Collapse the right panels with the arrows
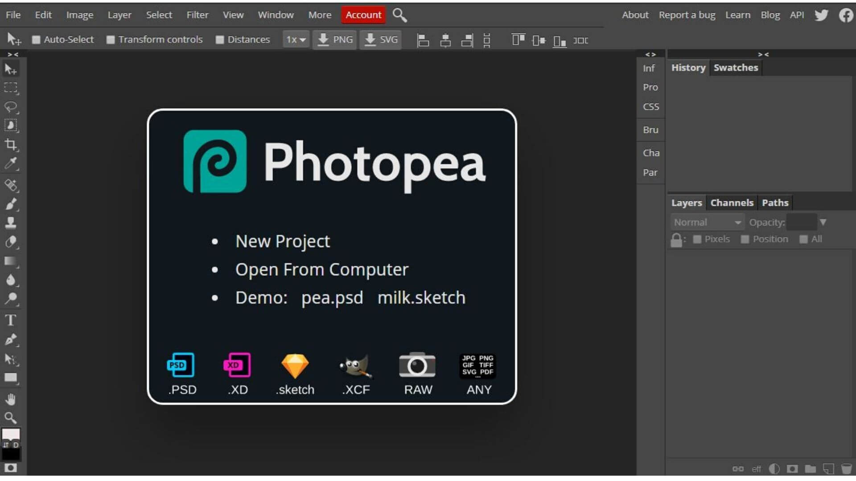 pos(763,54)
